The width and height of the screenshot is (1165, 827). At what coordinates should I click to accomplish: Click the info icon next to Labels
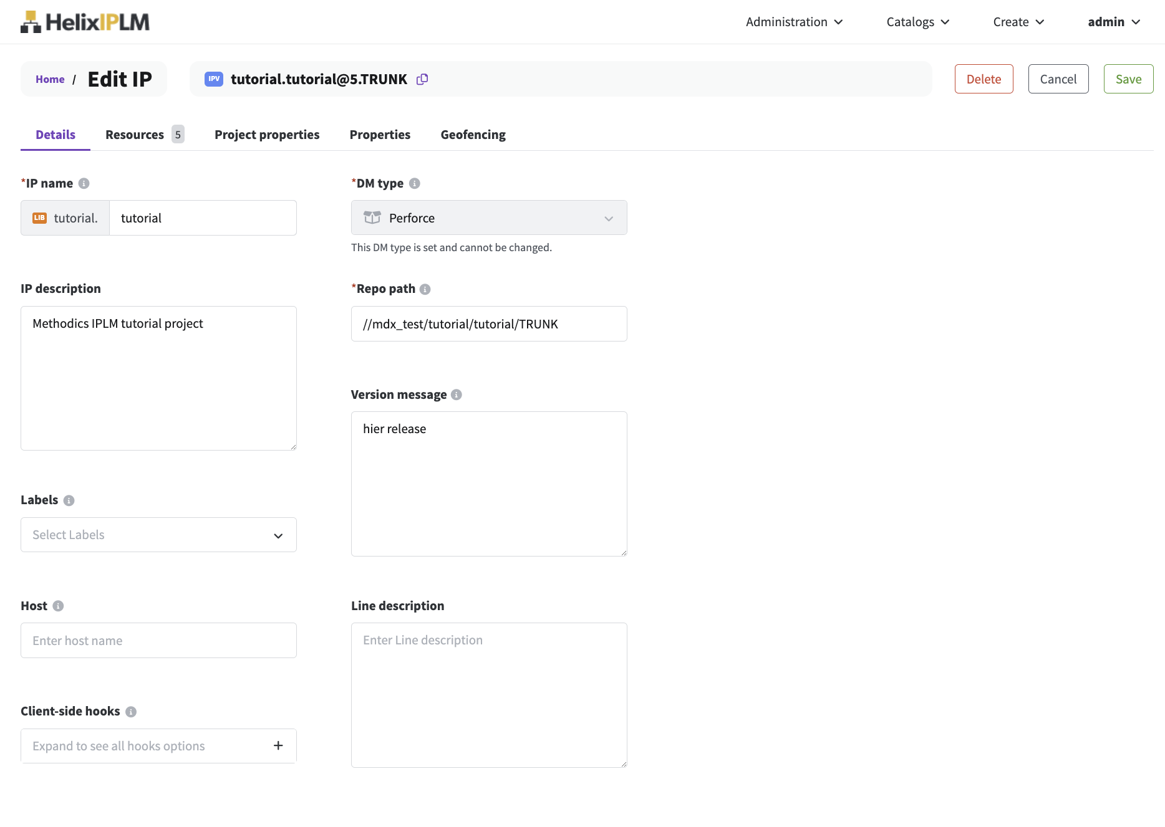click(69, 500)
